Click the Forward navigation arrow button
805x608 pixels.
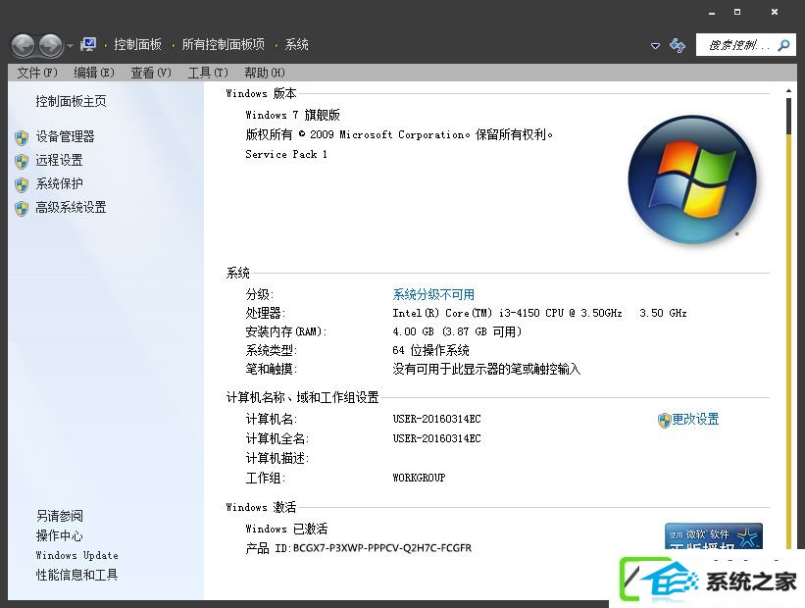pyautogui.click(x=51, y=46)
